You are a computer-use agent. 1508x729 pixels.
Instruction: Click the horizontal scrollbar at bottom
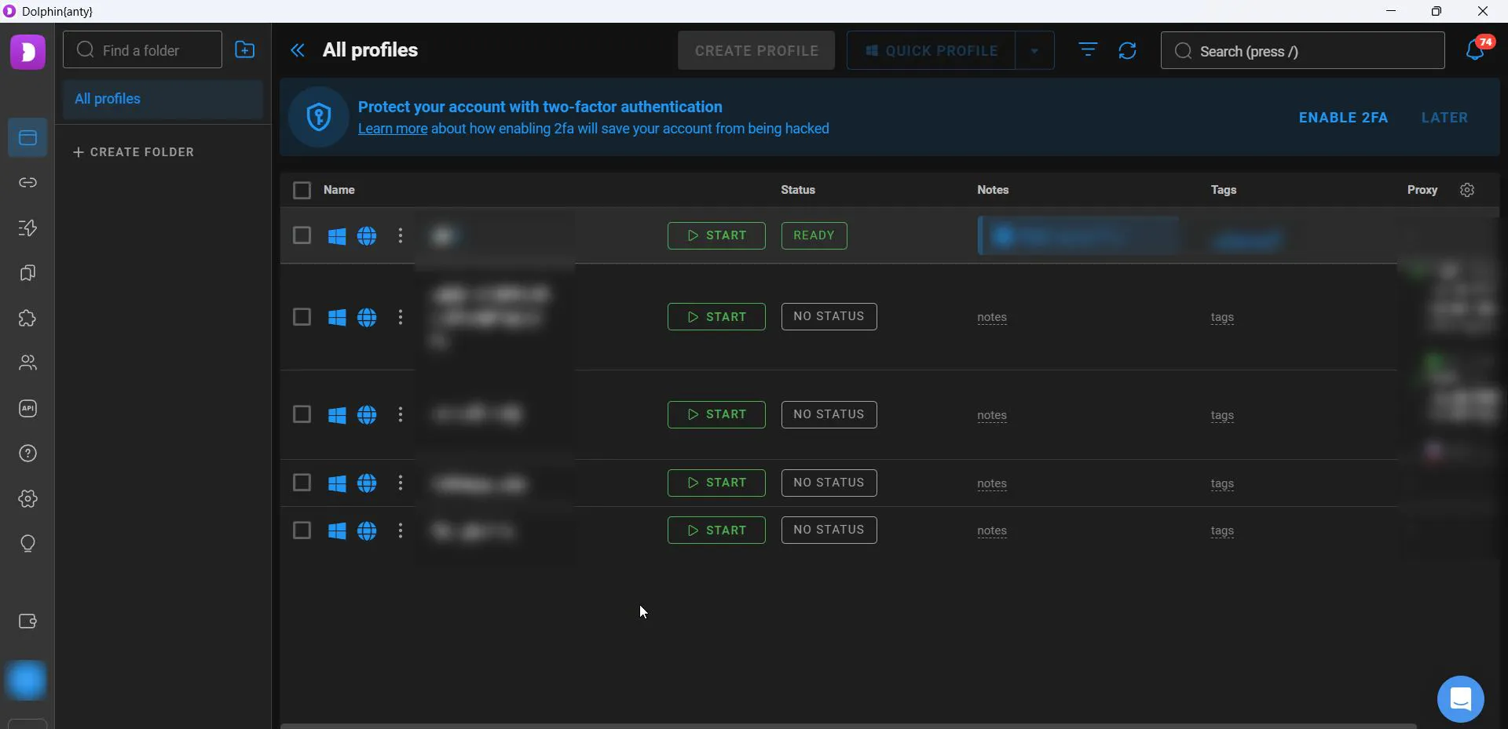[848, 726]
